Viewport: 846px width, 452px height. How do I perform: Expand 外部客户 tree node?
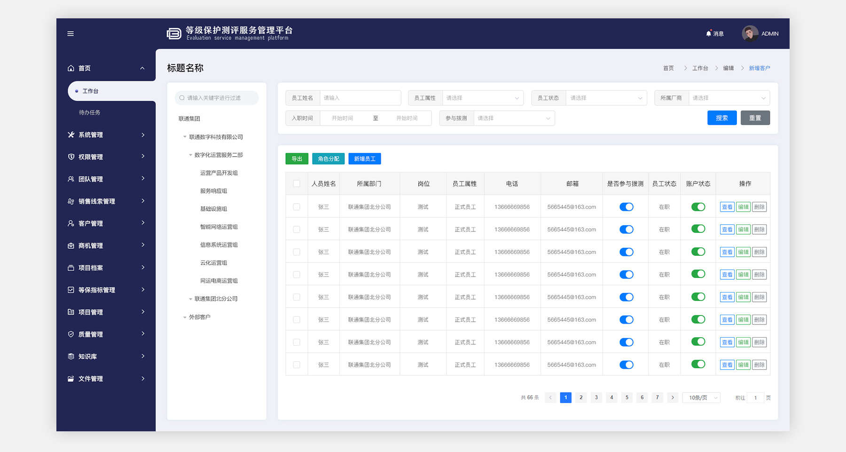pos(185,317)
